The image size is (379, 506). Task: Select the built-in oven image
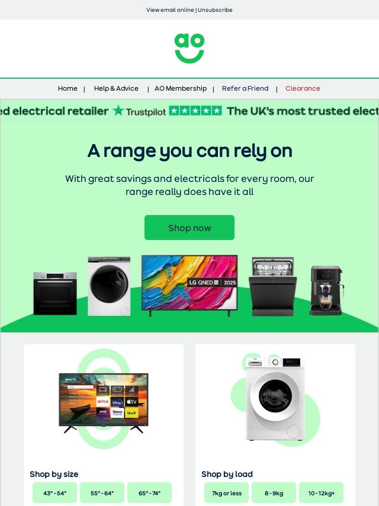55,293
